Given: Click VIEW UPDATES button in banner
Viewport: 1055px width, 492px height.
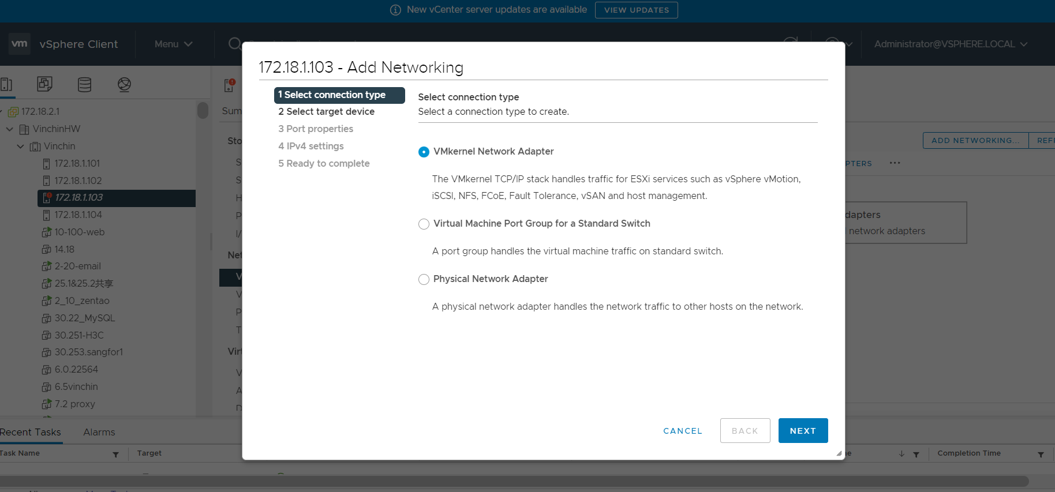Looking at the screenshot, I should (x=637, y=10).
